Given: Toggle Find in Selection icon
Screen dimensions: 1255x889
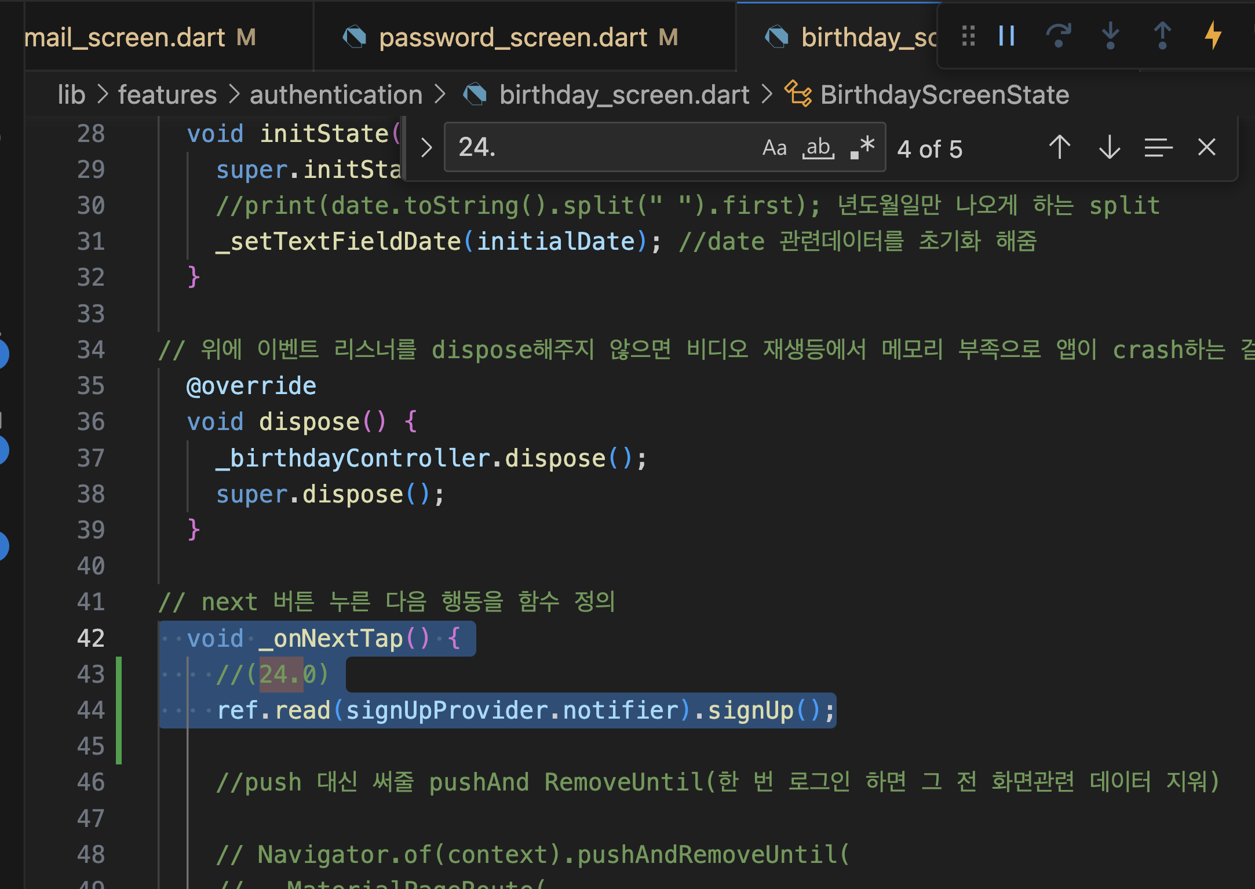Looking at the screenshot, I should pyautogui.click(x=1158, y=148).
